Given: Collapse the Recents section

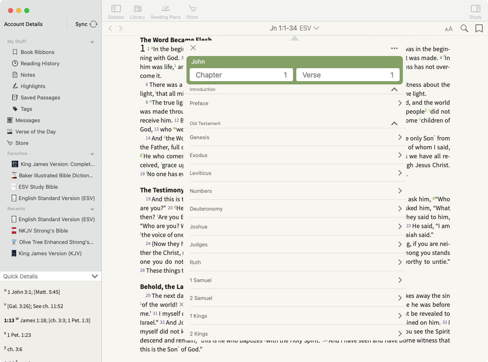Looking at the screenshot, I should (x=92, y=209).
